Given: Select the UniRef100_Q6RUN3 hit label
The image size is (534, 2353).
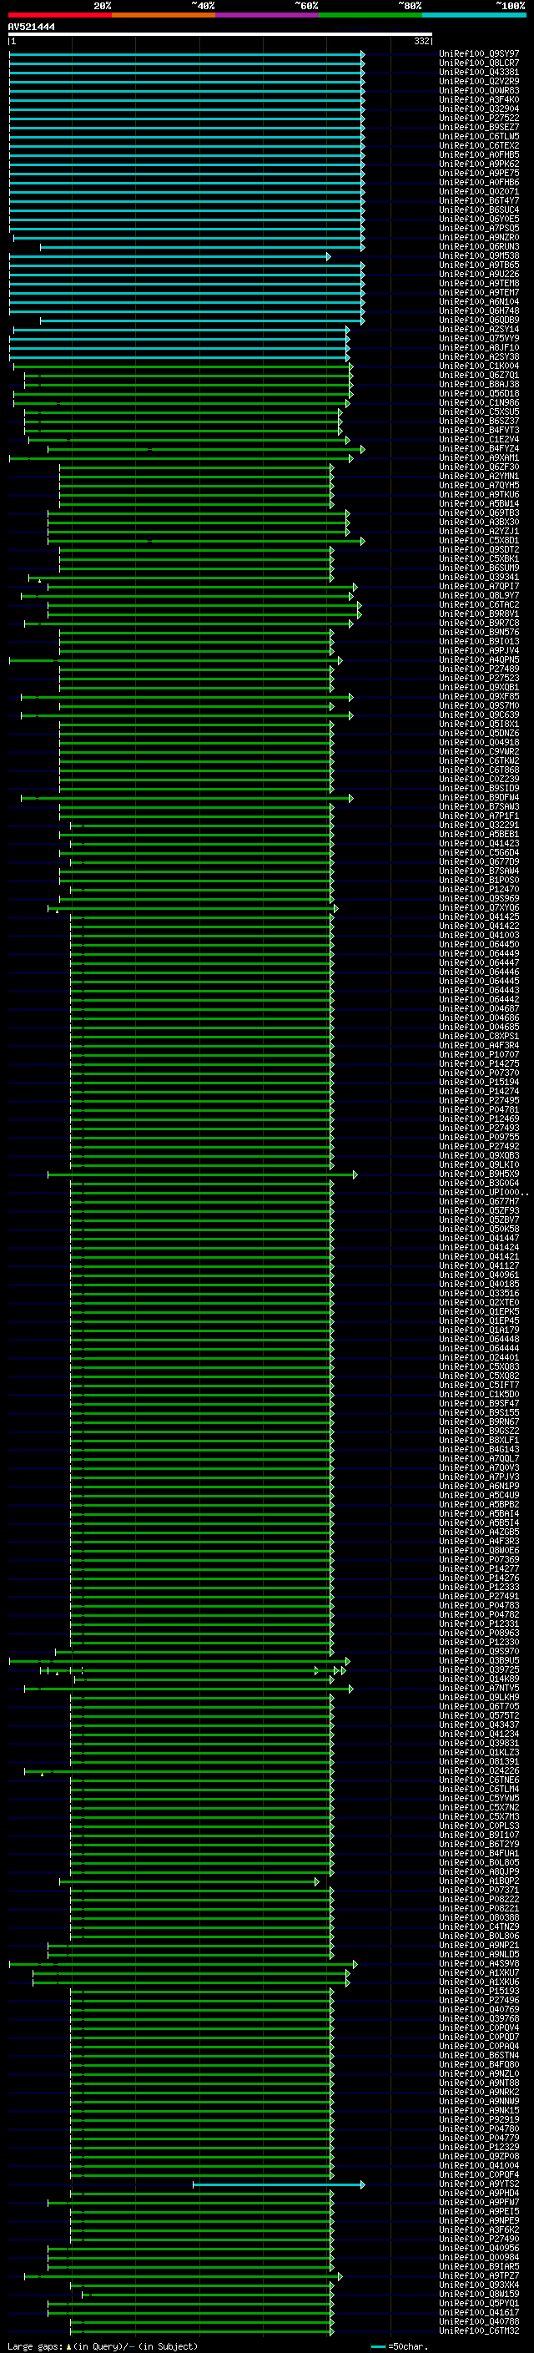Looking at the screenshot, I should 478,246.
